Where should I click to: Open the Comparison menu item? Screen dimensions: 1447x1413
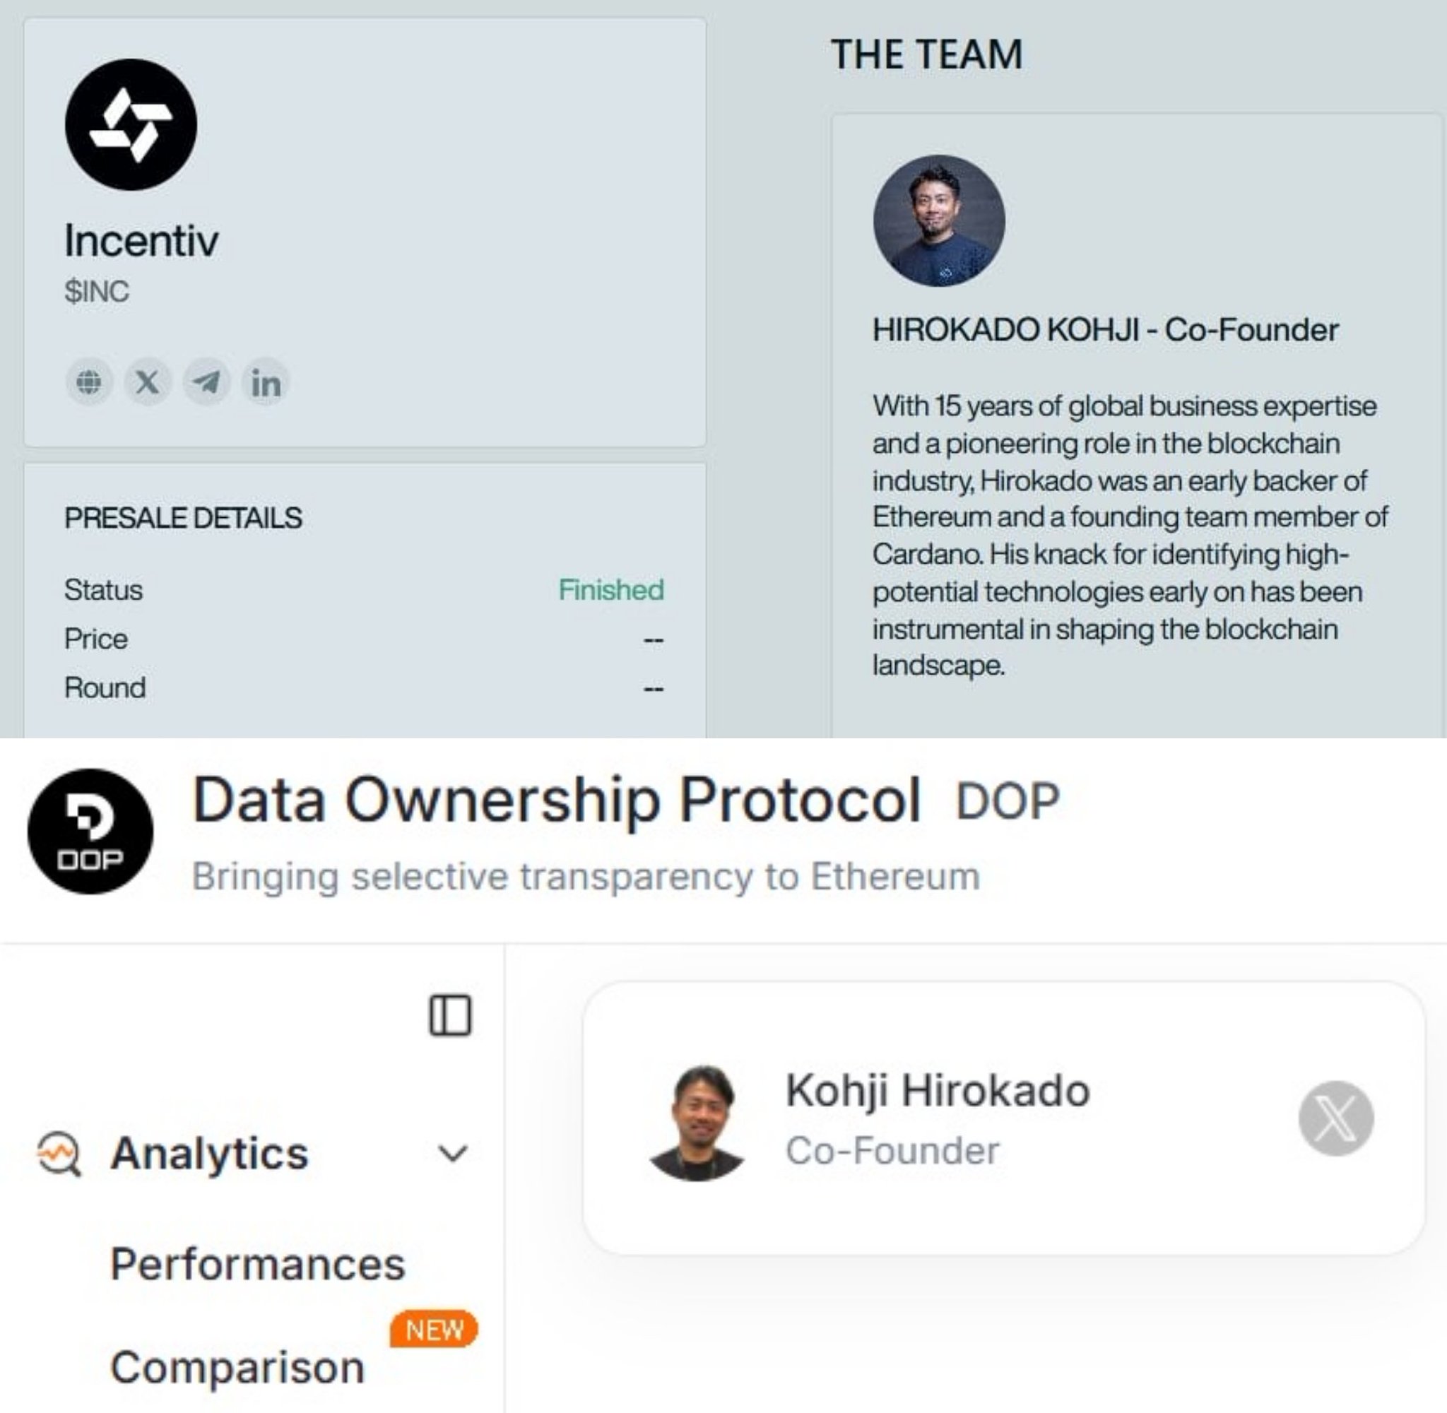click(237, 1367)
